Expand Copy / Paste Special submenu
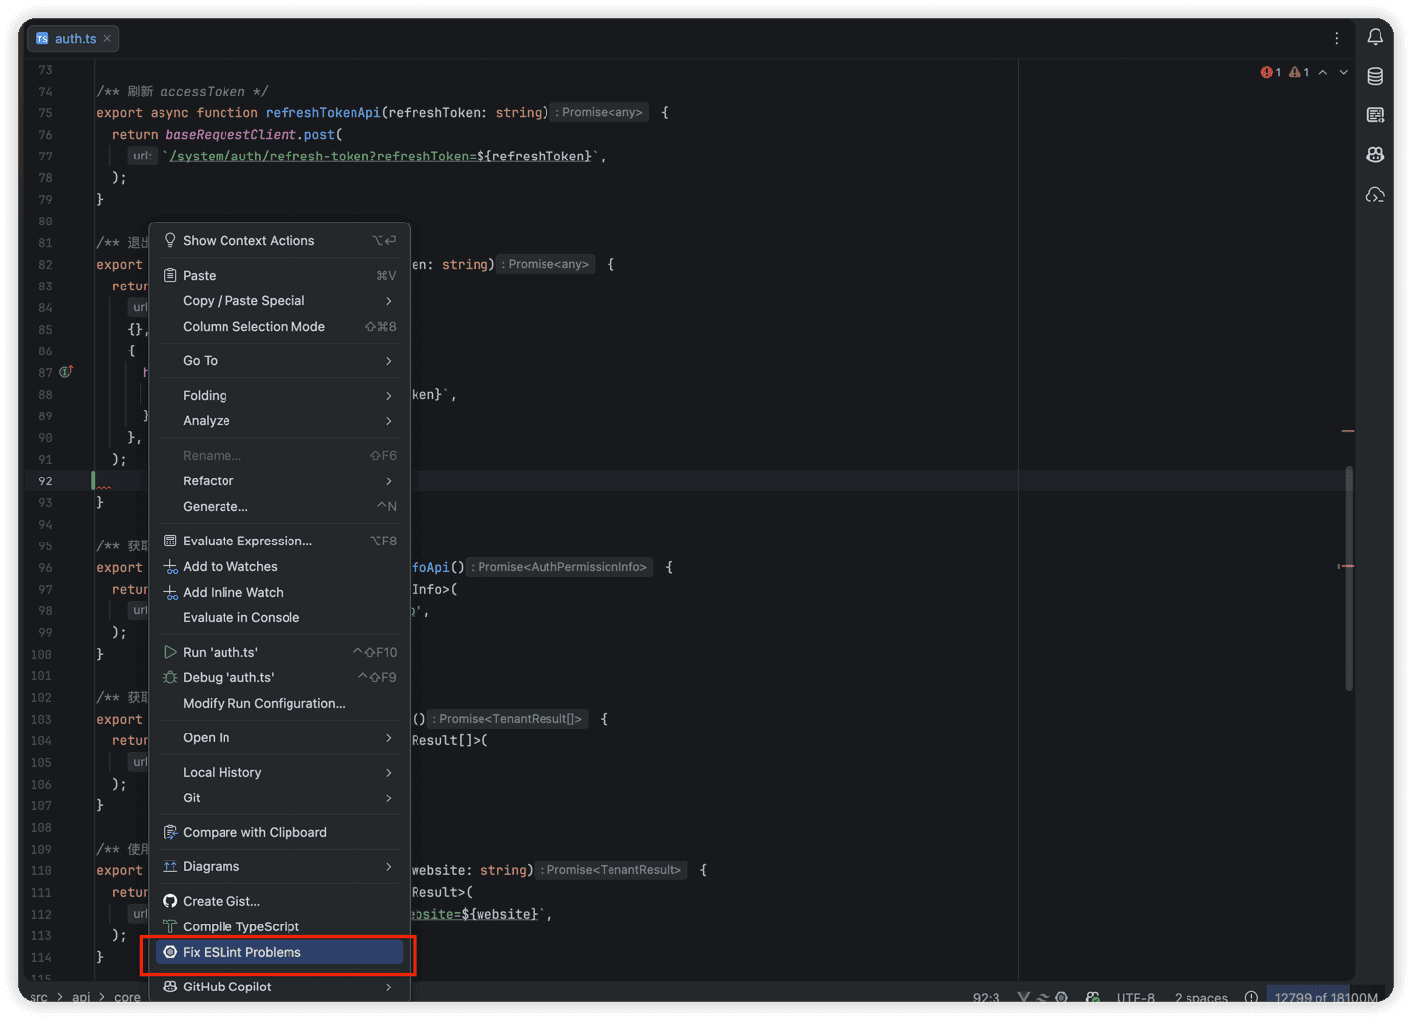 [x=280, y=300]
